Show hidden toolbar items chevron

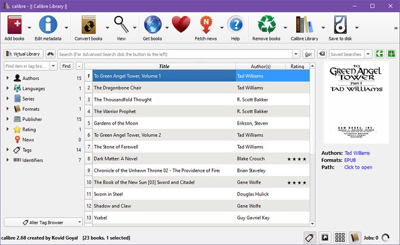coord(396,28)
